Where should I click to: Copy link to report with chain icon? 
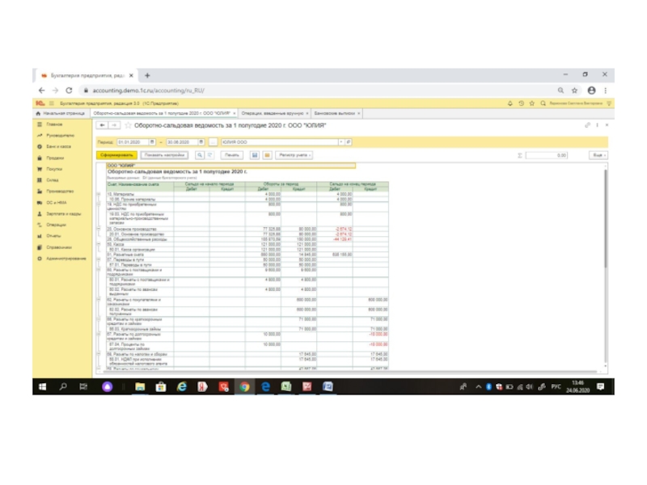[x=587, y=125]
